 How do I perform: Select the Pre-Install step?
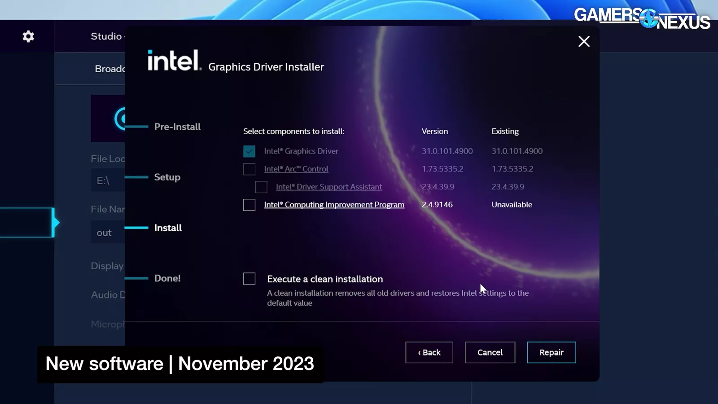[x=177, y=127]
